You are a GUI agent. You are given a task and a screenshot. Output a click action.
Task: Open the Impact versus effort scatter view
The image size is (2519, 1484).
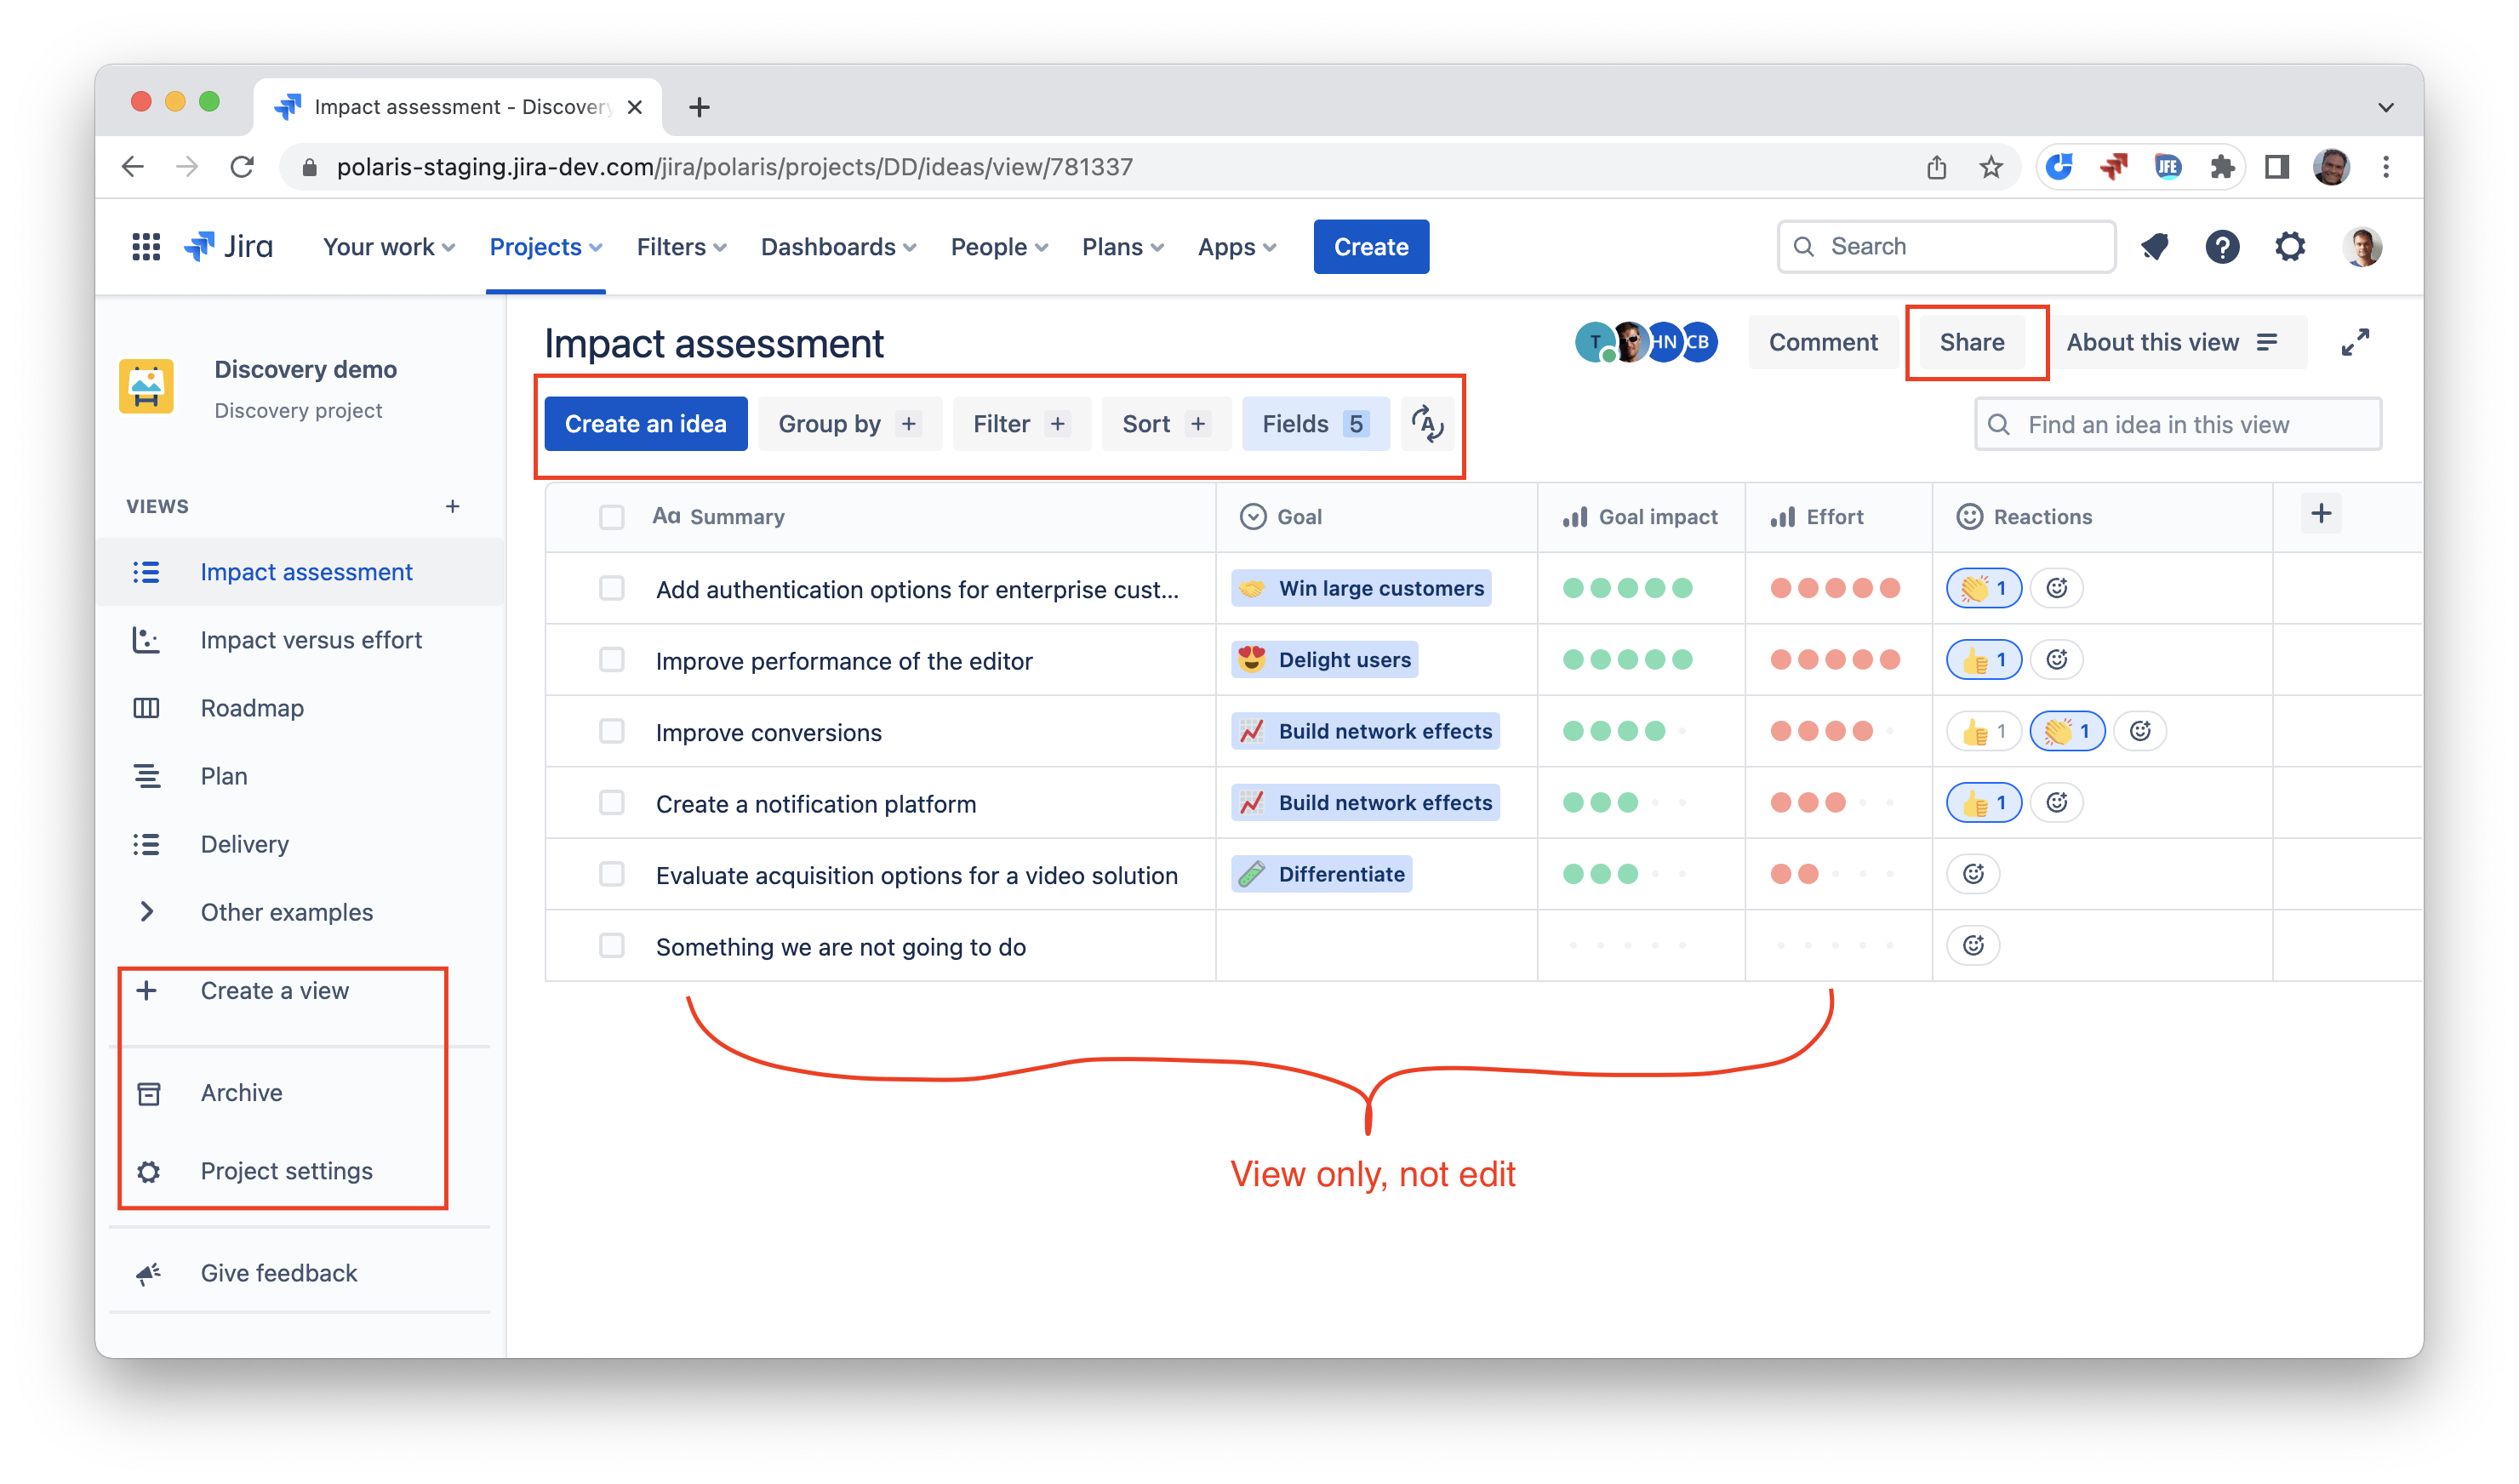click(x=311, y=640)
